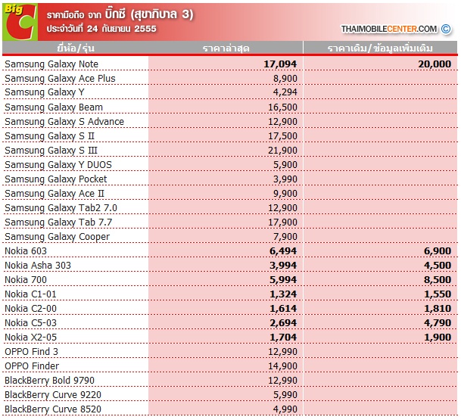Click the ราคาล่าสุด column header

(x=226, y=48)
